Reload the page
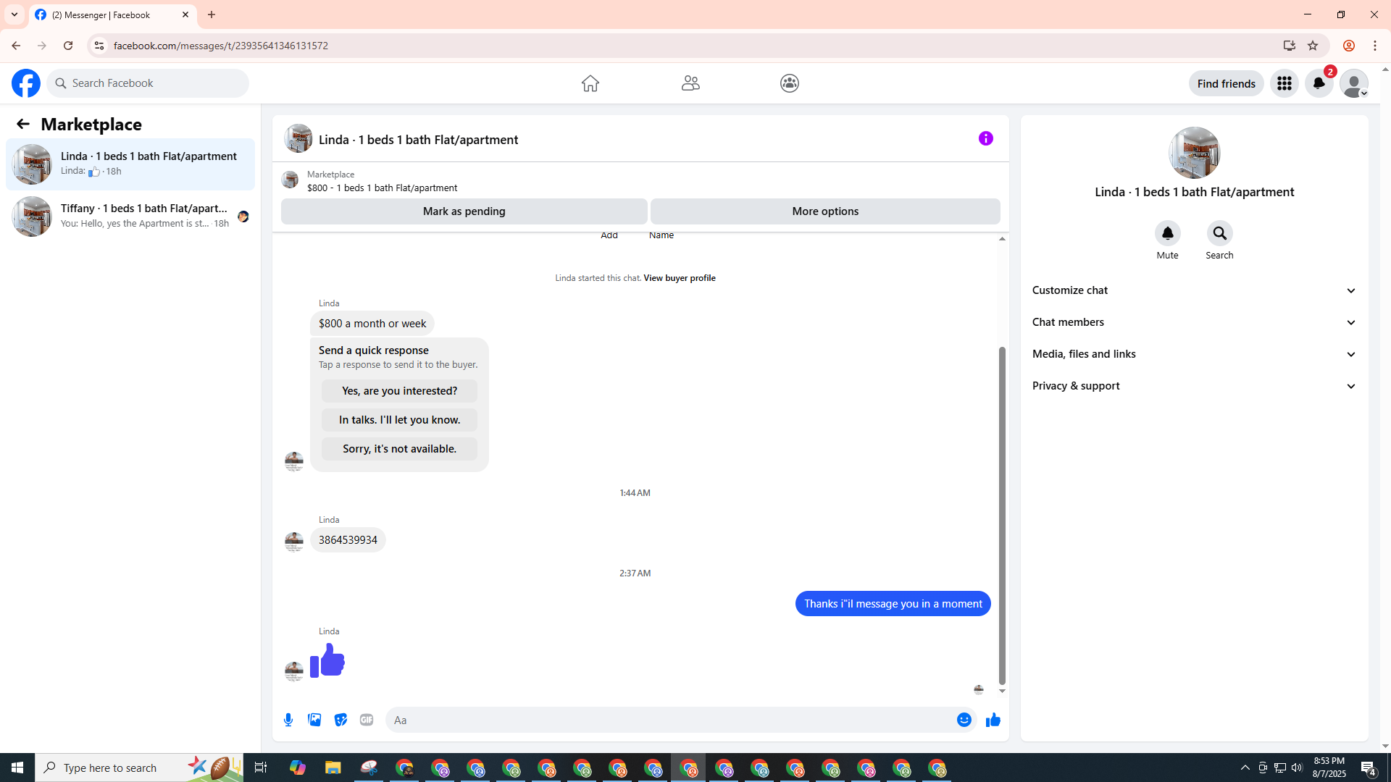 coord(68,46)
